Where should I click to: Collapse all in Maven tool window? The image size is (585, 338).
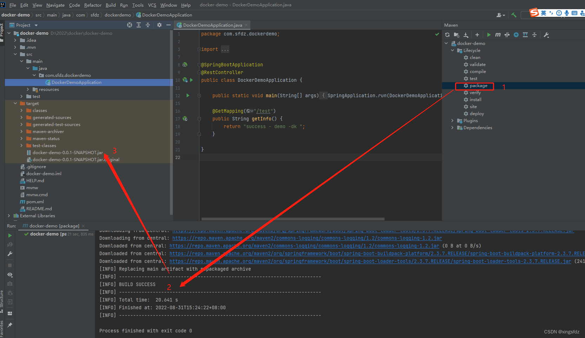coord(534,35)
